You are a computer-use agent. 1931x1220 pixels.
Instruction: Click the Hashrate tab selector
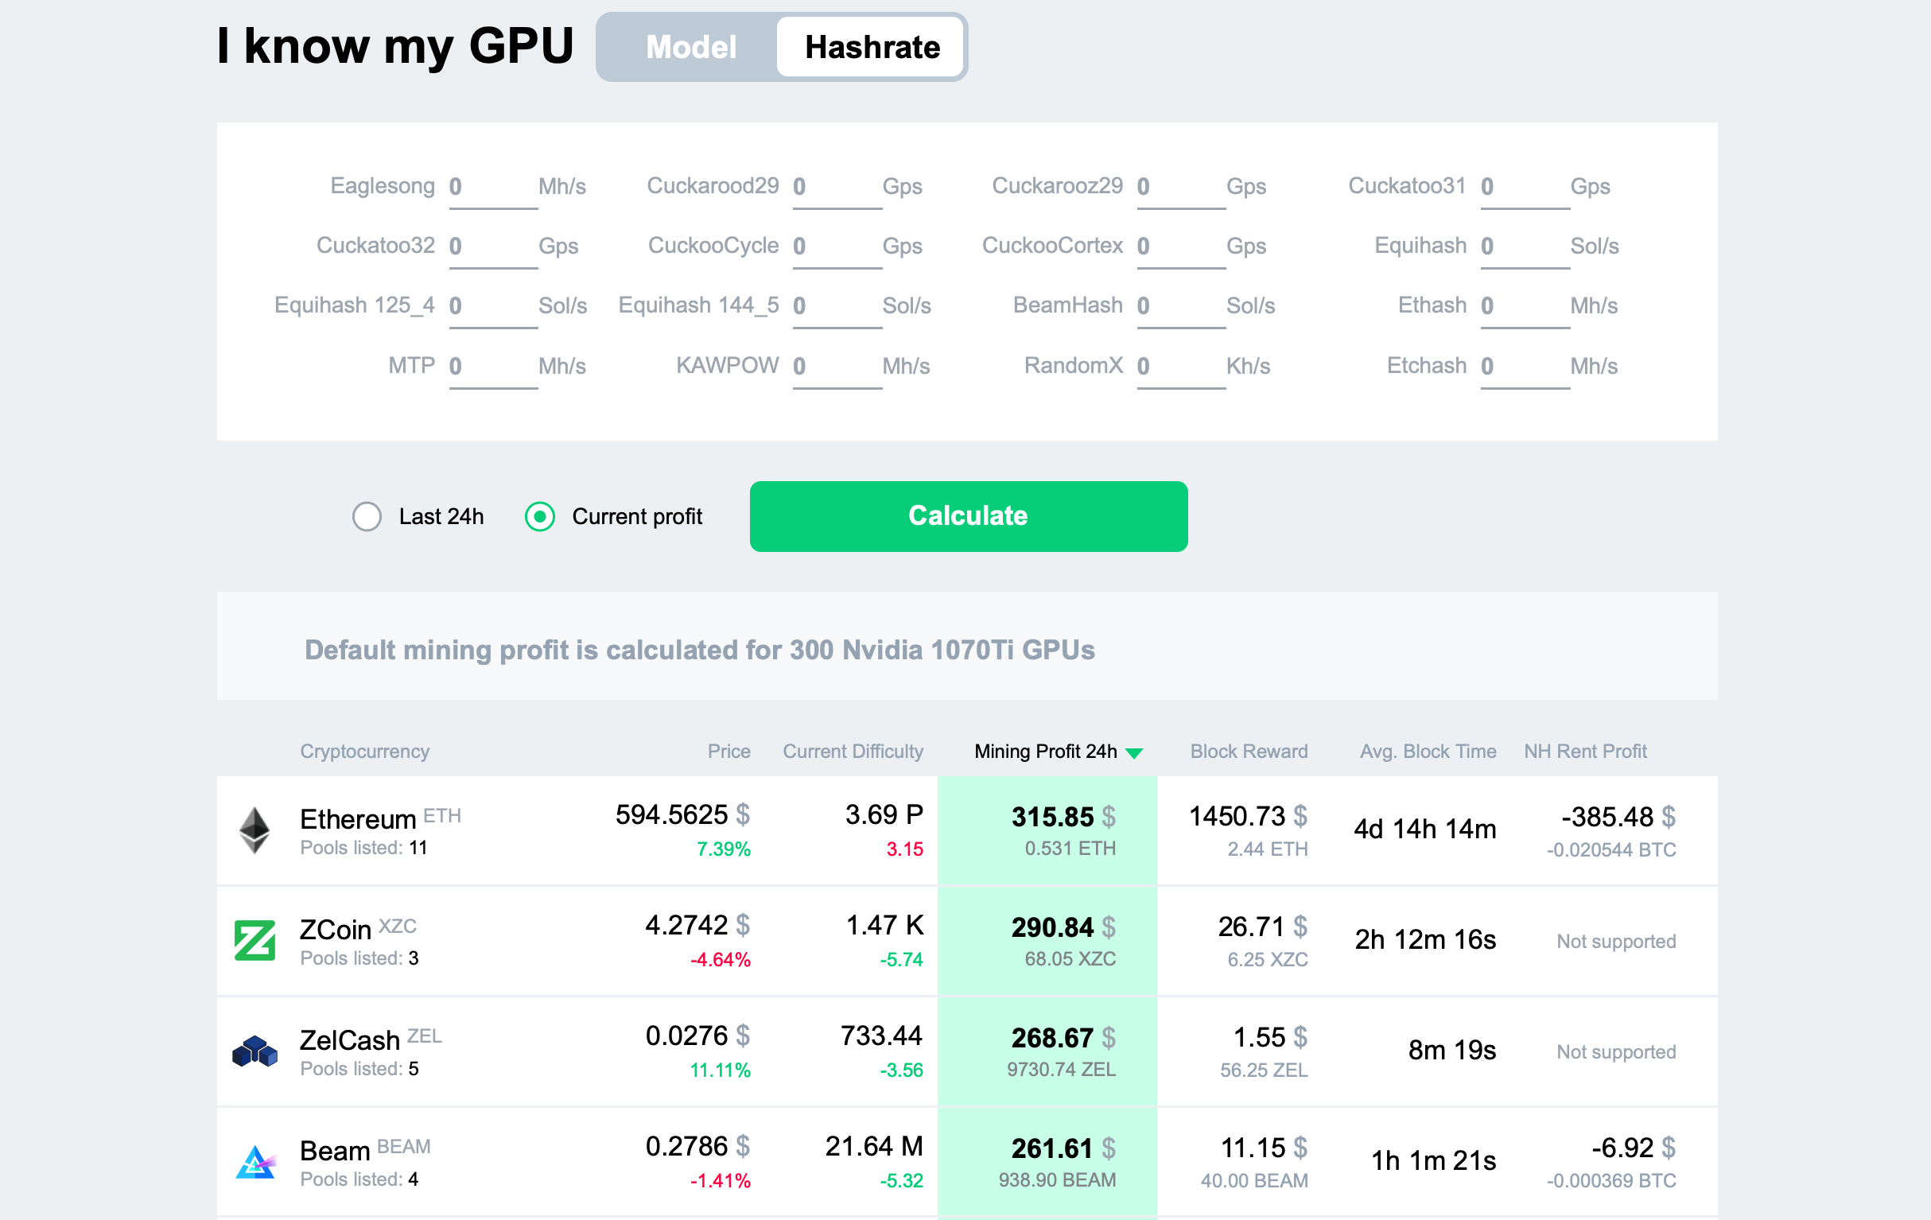coord(872,46)
